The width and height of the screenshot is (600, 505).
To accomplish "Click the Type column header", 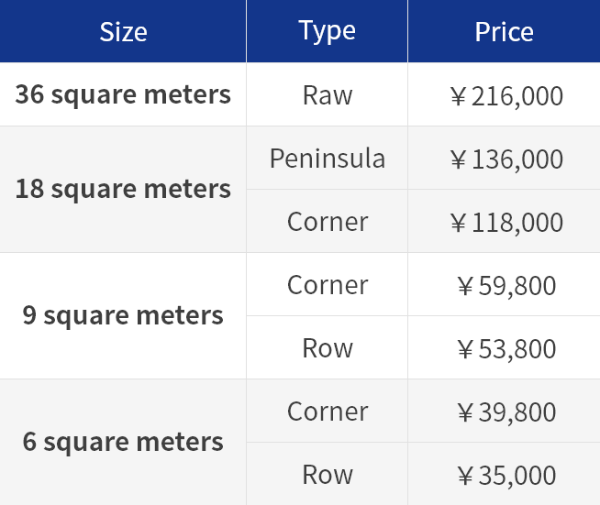I will [328, 31].
